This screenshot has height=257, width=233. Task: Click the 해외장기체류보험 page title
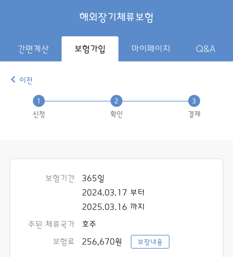point(116,17)
